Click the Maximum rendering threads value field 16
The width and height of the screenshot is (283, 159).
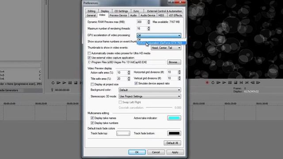point(141,28)
